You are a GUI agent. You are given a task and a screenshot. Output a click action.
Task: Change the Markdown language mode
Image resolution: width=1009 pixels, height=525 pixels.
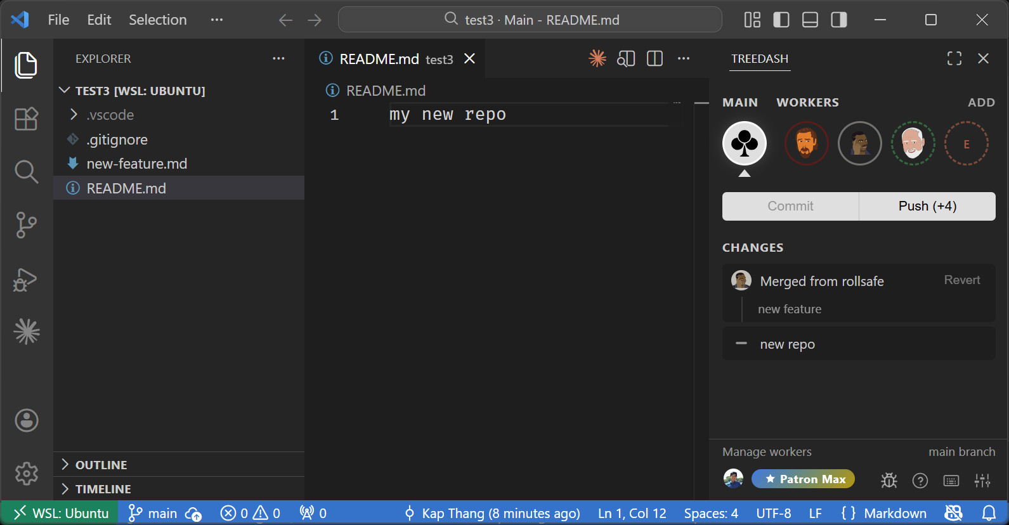pyautogui.click(x=895, y=513)
